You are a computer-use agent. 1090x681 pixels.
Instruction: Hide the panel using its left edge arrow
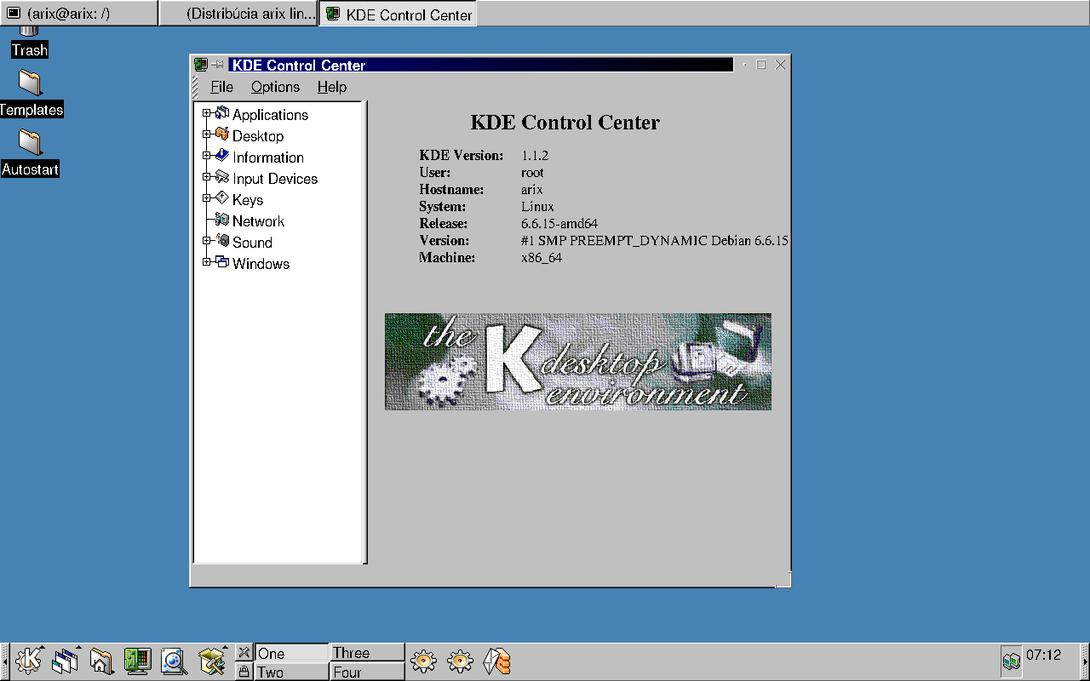coord(4,661)
